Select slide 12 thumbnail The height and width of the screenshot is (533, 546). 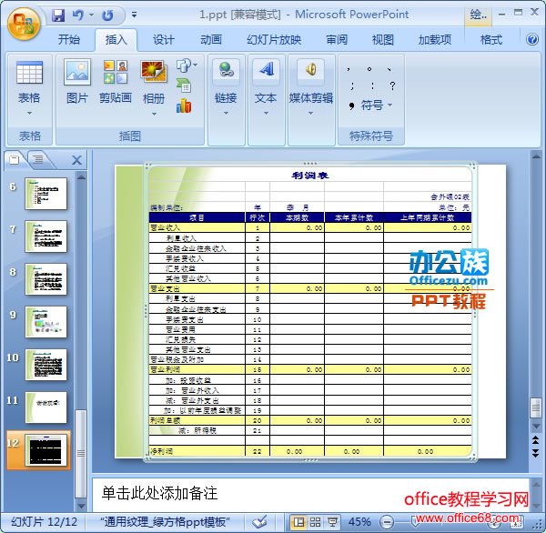(x=46, y=450)
